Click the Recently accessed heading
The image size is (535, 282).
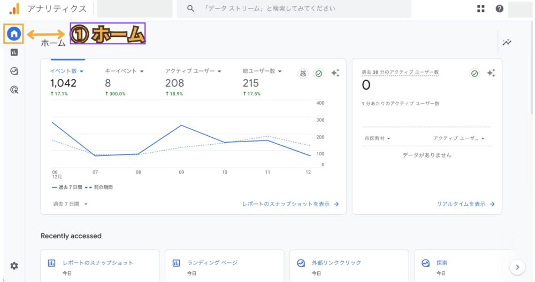71,236
